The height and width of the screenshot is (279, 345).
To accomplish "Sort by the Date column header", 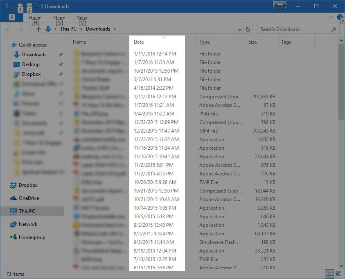I will click(139, 42).
